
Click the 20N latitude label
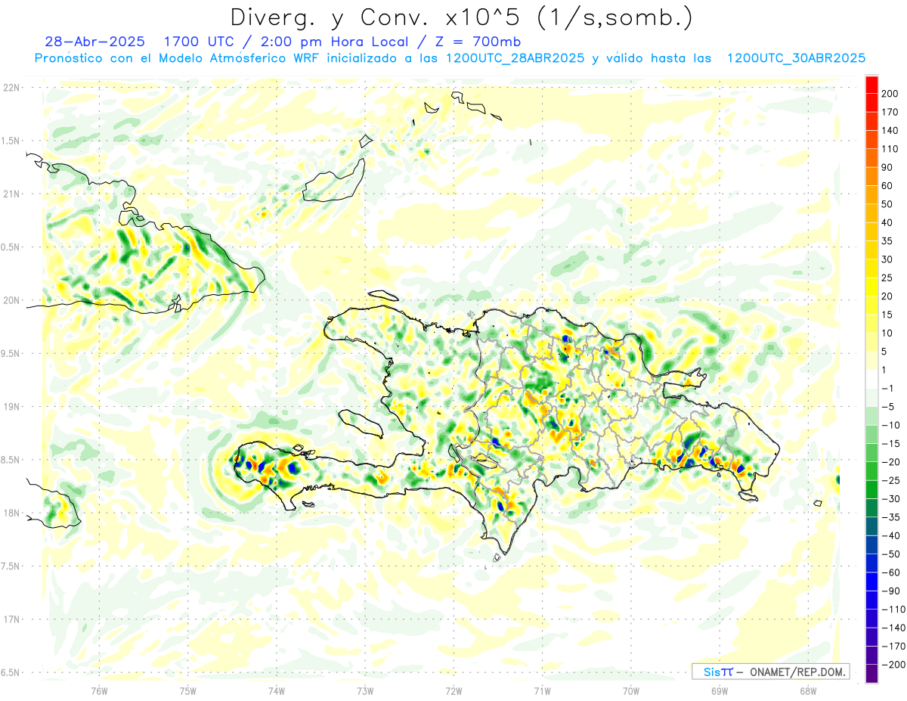tap(11, 300)
